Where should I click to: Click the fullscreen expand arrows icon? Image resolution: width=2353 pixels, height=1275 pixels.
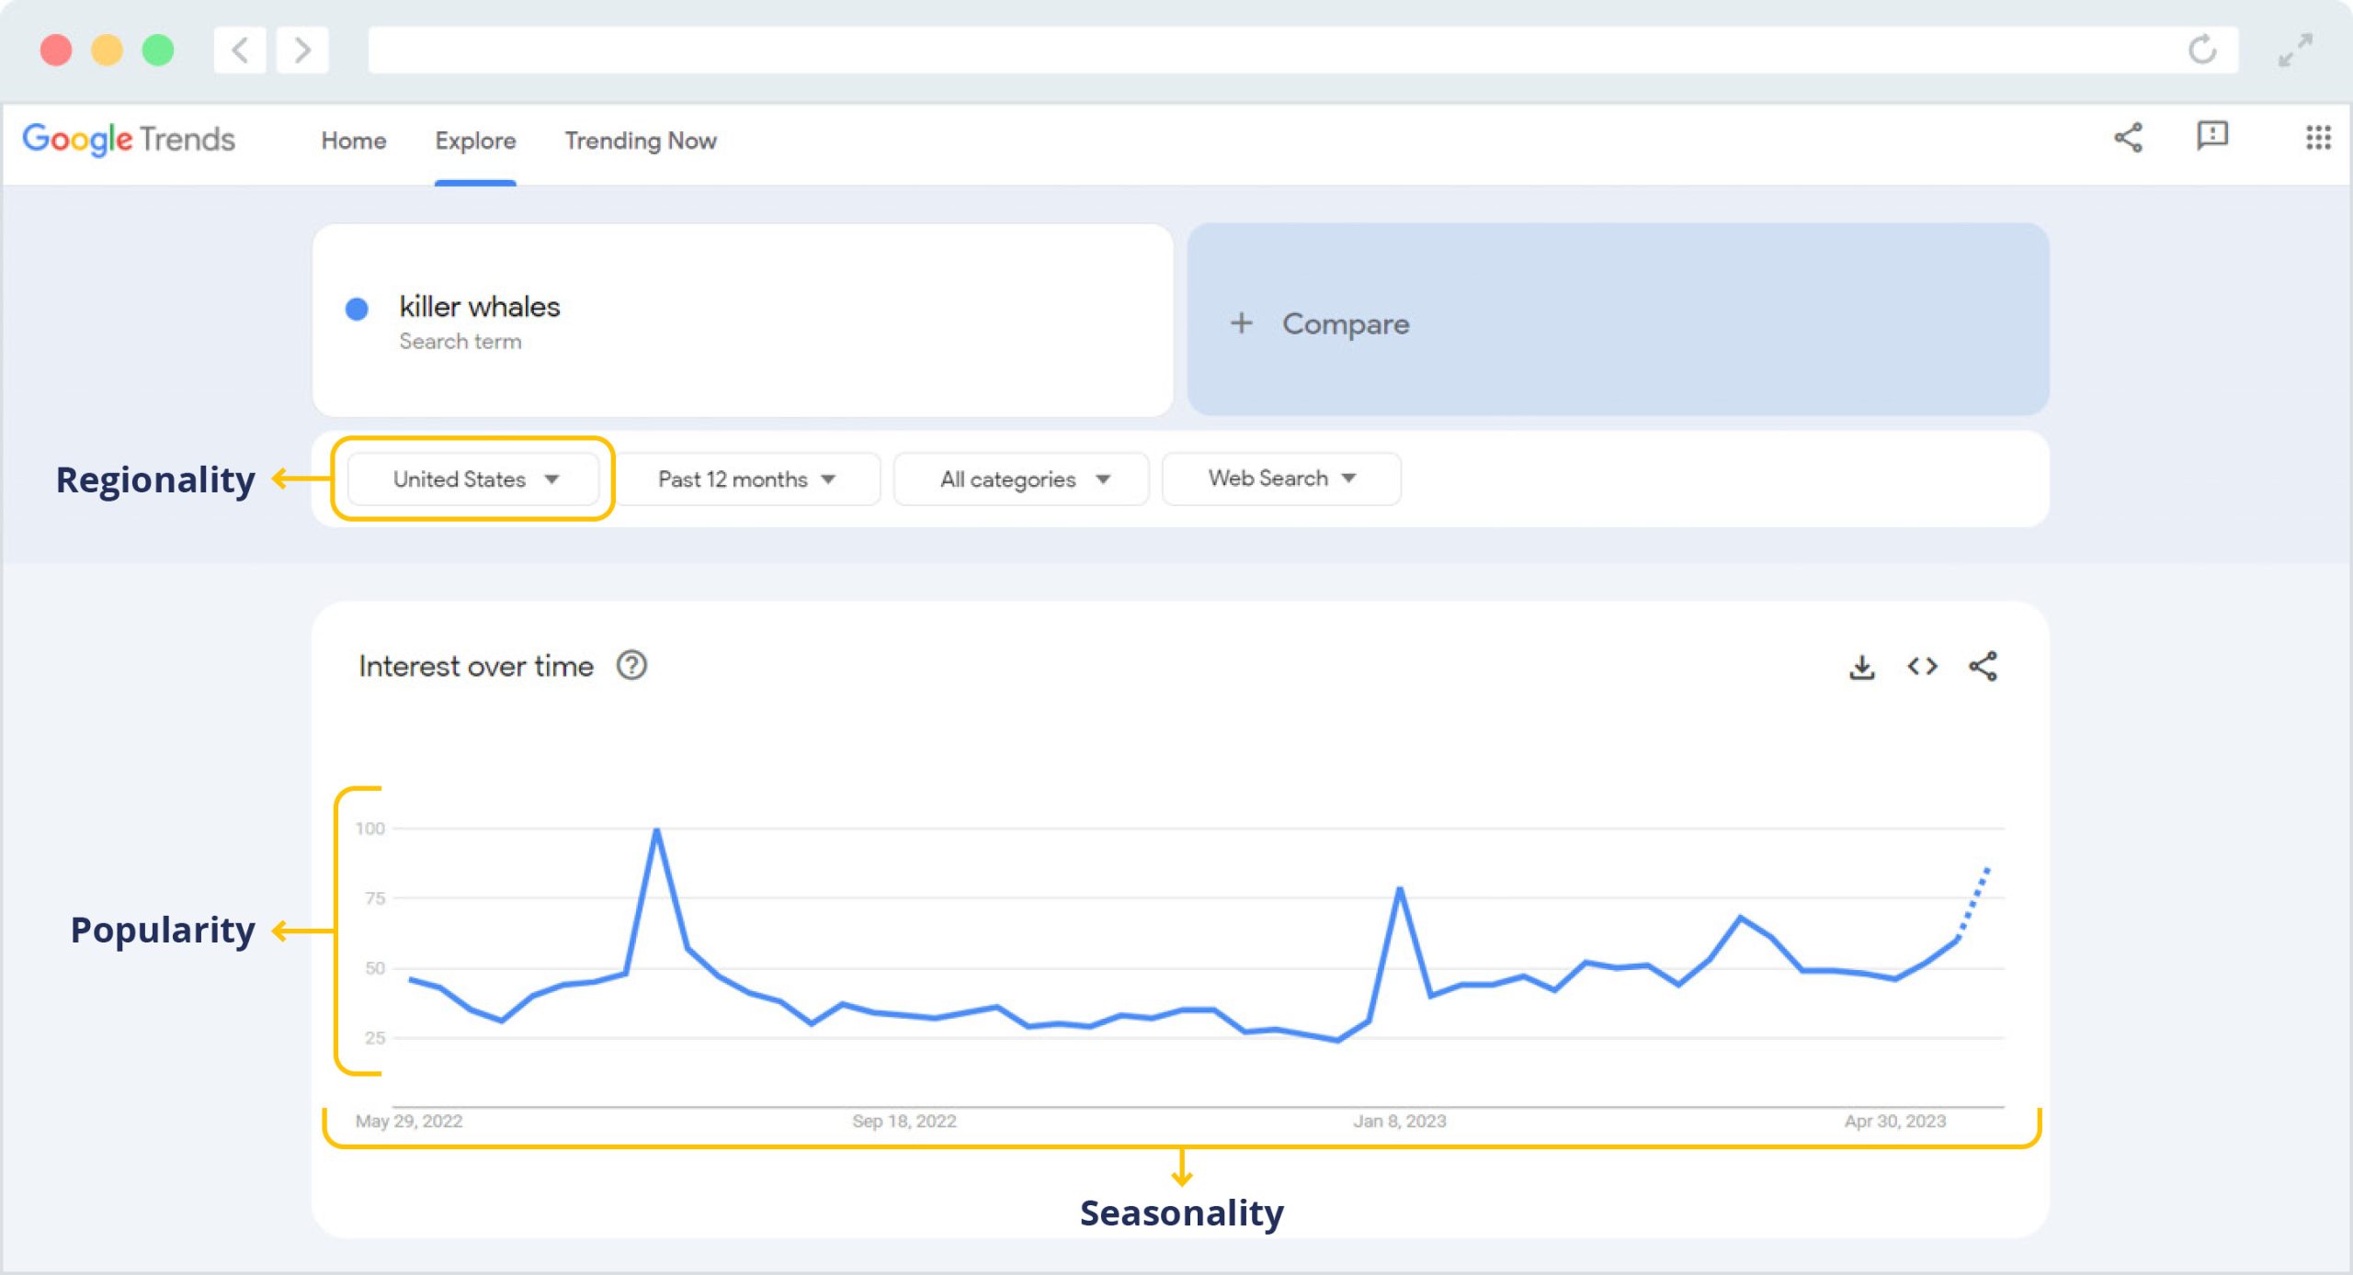(x=2295, y=50)
